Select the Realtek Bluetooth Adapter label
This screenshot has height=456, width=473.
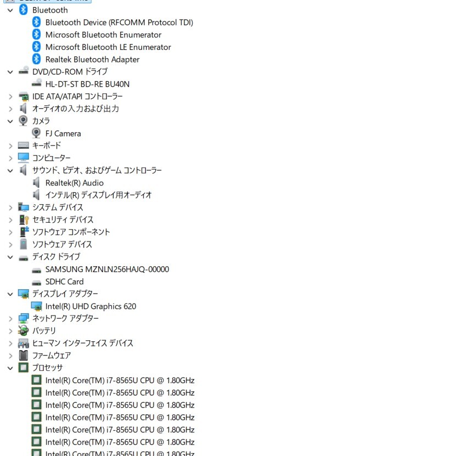(92, 59)
